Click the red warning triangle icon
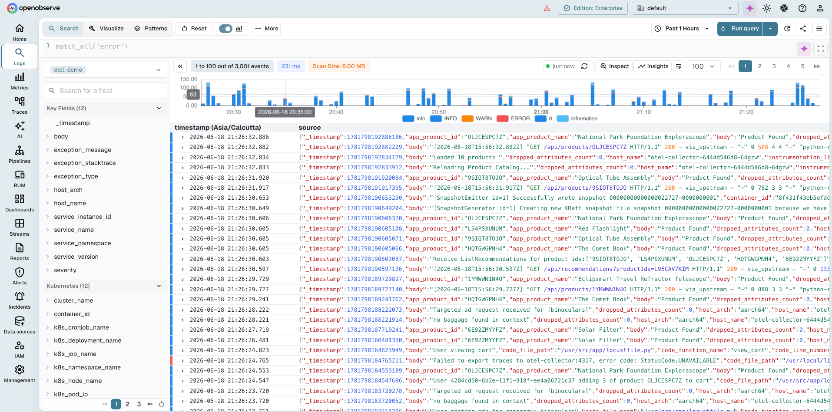The width and height of the screenshot is (832, 412). (547, 8)
